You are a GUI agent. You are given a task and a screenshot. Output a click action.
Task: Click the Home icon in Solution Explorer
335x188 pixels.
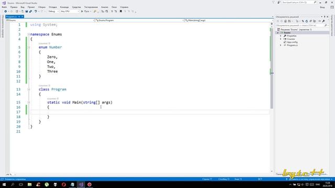point(285,21)
